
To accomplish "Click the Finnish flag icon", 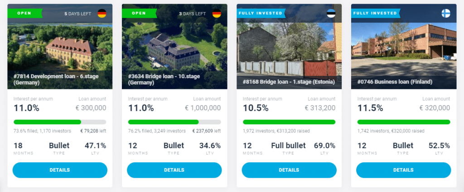I will [x=446, y=13].
